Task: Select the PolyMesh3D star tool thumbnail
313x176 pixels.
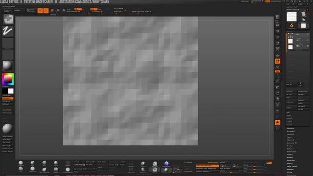Action: pyautogui.click(x=303, y=20)
